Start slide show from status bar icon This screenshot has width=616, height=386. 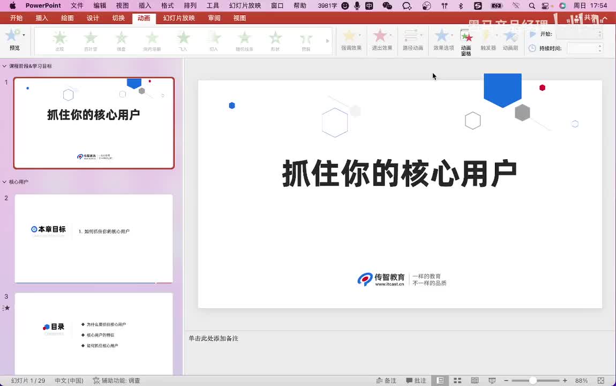click(x=492, y=381)
